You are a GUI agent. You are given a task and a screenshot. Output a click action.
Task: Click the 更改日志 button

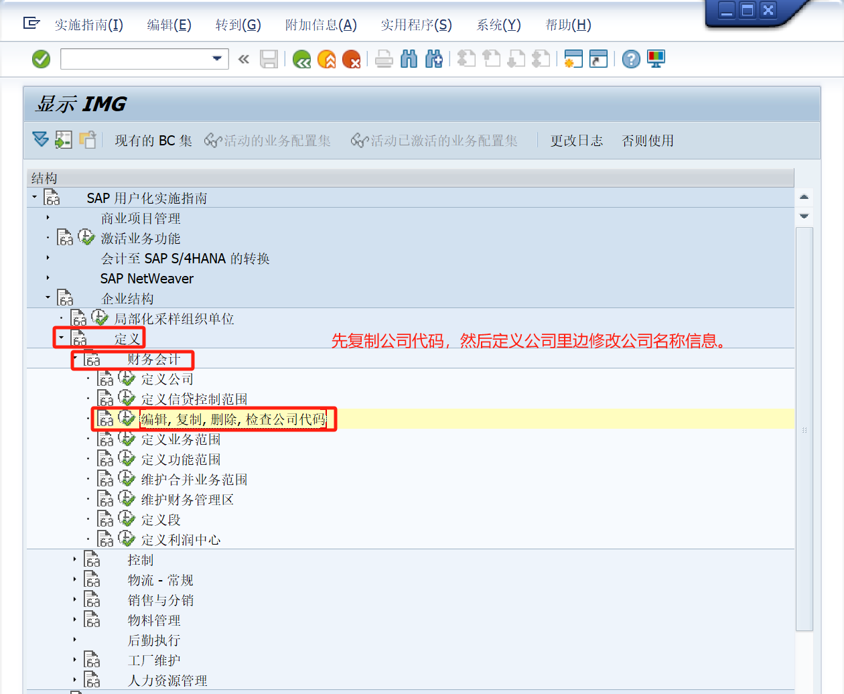point(577,141)
